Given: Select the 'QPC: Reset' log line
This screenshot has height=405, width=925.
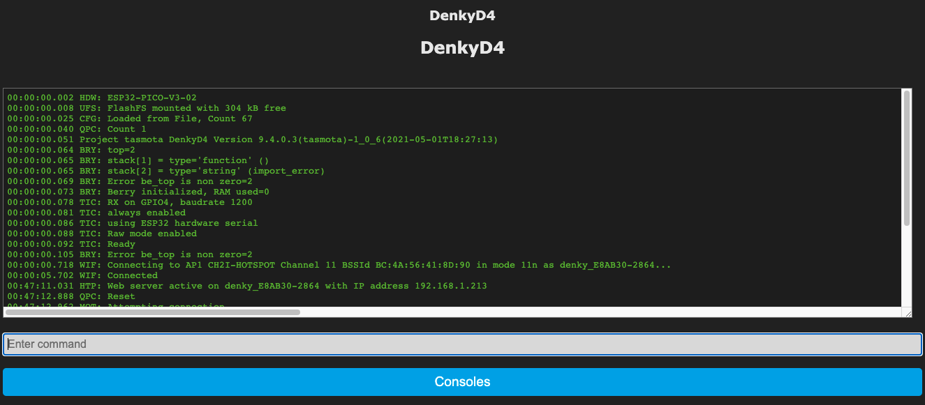Looking at the screenshot, I should pyautogui.click(x=71, y=296).
